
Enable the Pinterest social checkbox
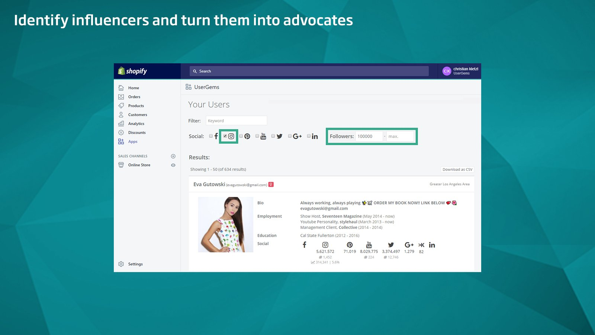tap(241, 136)
